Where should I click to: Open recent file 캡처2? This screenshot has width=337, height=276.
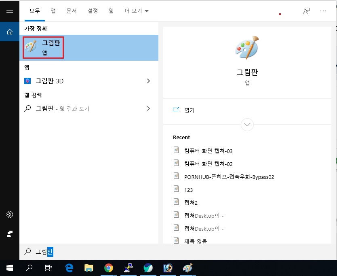point(191,203)
